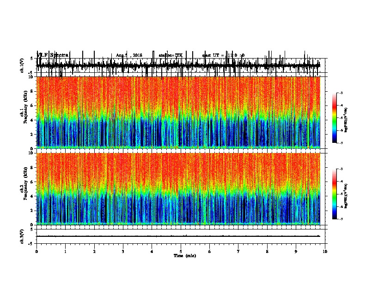This screenshot has width=366, height=282.
Task: Click the '0' tick on the time axis
Action: click(37, 252)
